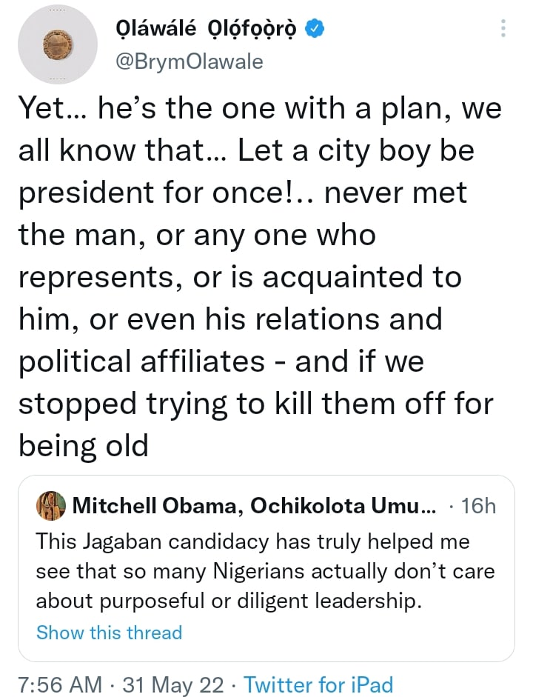Open the quoted tweet about Jagaban candidacy
Viewport: 533px width, 697px height.
pyautogui.click(x=266, y=568)
